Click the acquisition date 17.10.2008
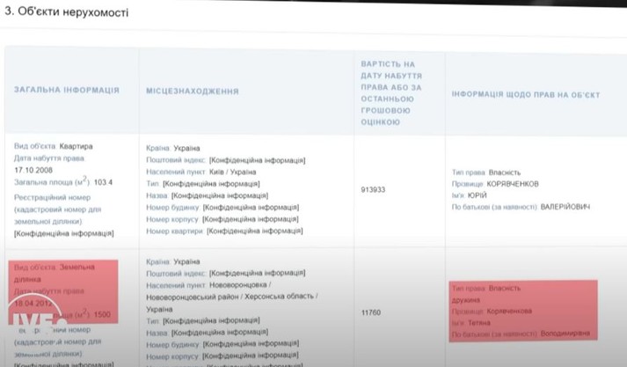Viewport: 627px width, 367px height. pos(34,170)
